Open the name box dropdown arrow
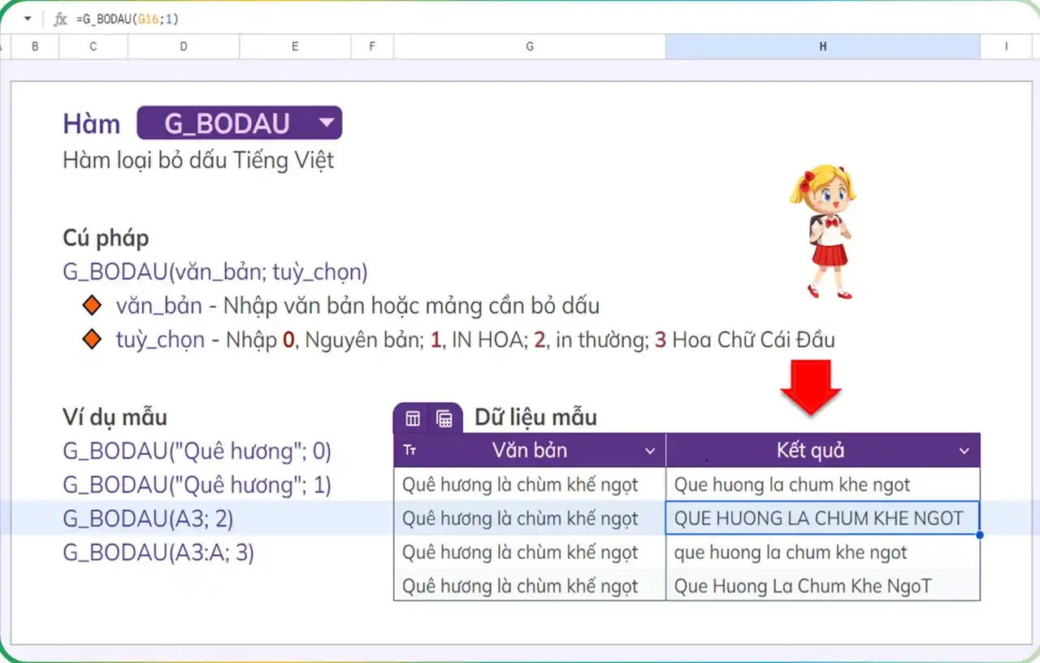Image resolution: width=1040 pixels, height=663 pixels. coord(27,19)
